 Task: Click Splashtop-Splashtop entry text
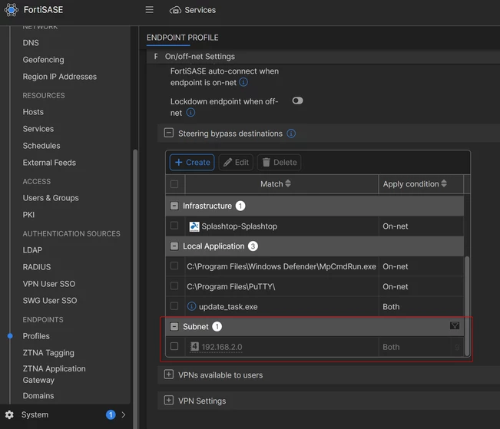coord(240,226)
